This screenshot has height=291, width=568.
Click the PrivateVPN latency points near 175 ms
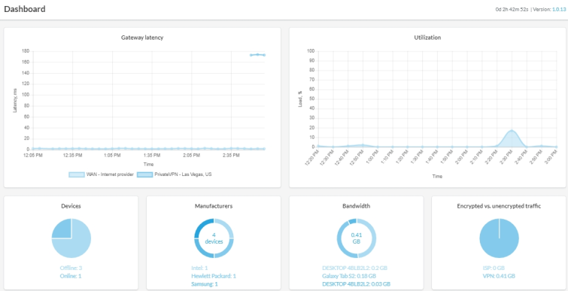257,55
